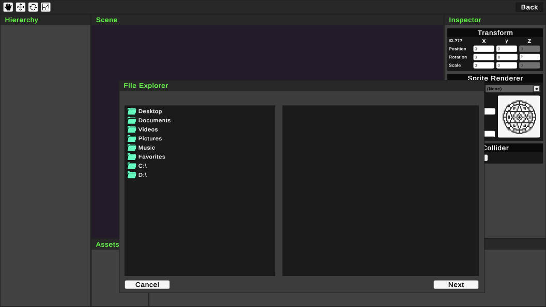Toggle the Collider checkbox
The image size is (546, 307).
[486, 158]
